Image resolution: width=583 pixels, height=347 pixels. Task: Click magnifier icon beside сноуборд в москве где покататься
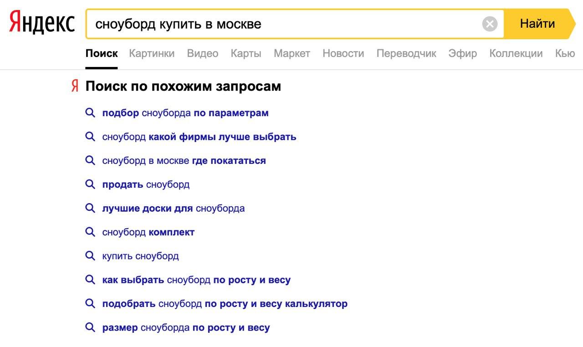tap(90, 160)
